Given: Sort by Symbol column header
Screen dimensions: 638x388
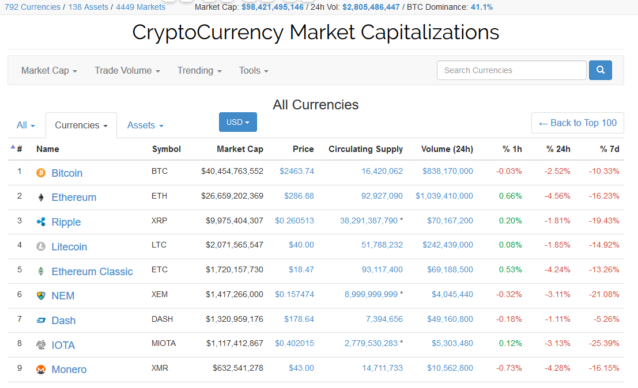Looking at the screenshot, I should [x=167, y=149].
